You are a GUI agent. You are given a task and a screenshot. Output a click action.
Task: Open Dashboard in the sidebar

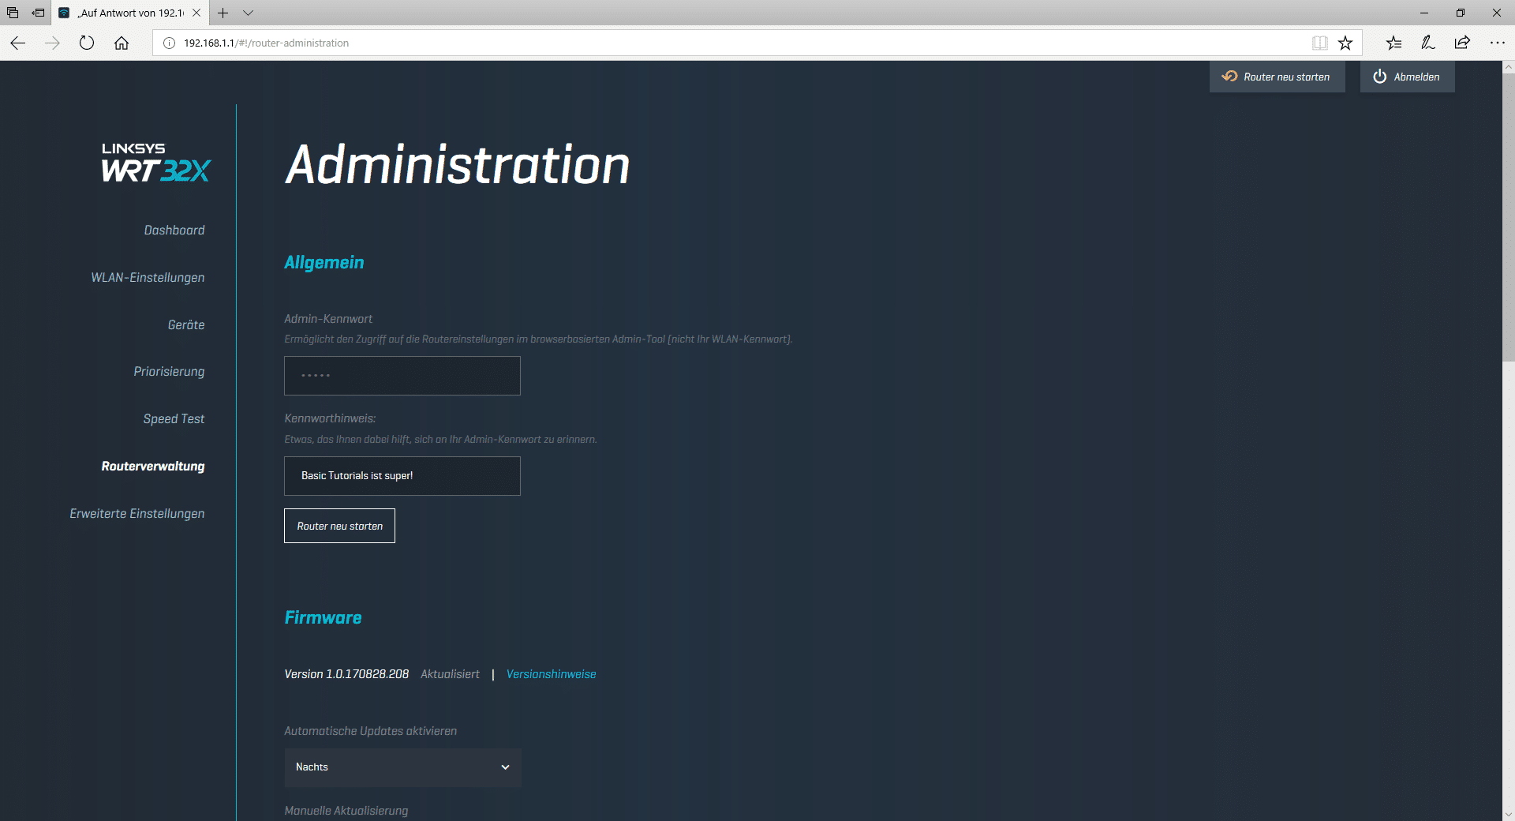(174, 231)
